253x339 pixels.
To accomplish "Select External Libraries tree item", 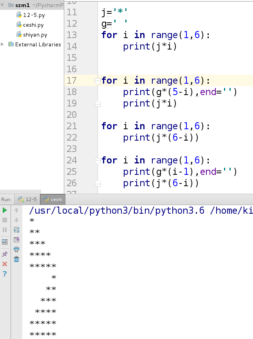I will tap(34, 44).
